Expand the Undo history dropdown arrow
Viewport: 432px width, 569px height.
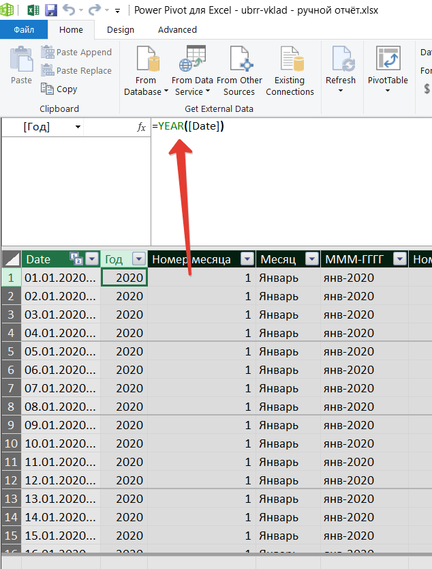pos(81,10)
